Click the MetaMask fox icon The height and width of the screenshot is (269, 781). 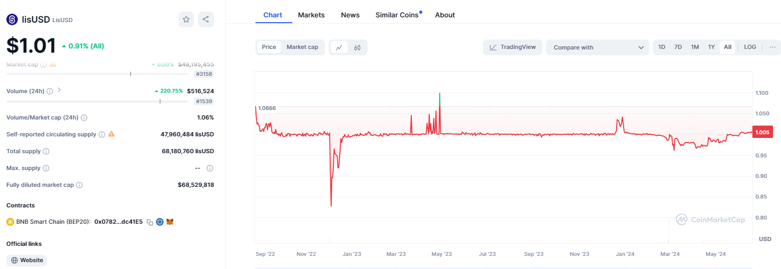click(170, 222)
